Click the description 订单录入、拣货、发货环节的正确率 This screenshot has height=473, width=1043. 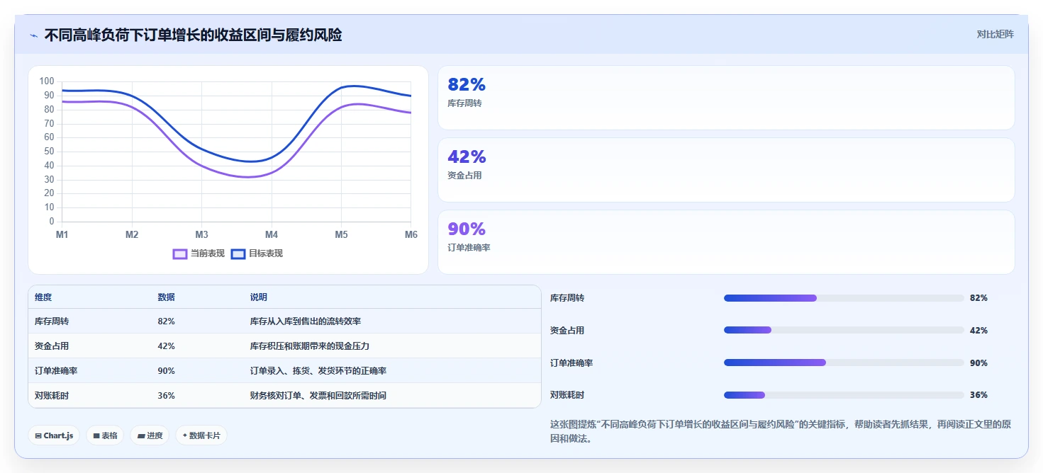coord(318,371)
